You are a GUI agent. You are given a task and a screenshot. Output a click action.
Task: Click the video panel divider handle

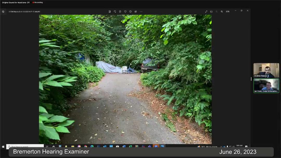251,79
